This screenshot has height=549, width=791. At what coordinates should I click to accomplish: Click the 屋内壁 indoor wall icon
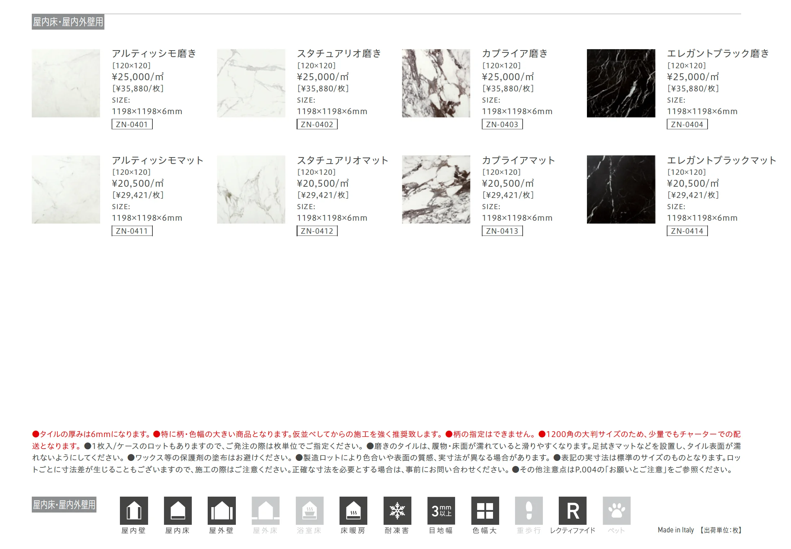134,510
